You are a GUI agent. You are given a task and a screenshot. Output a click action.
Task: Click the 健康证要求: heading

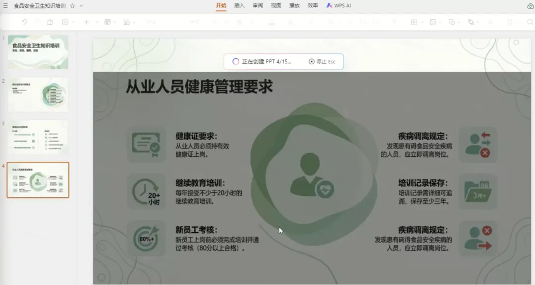click(x=196, y=136)
